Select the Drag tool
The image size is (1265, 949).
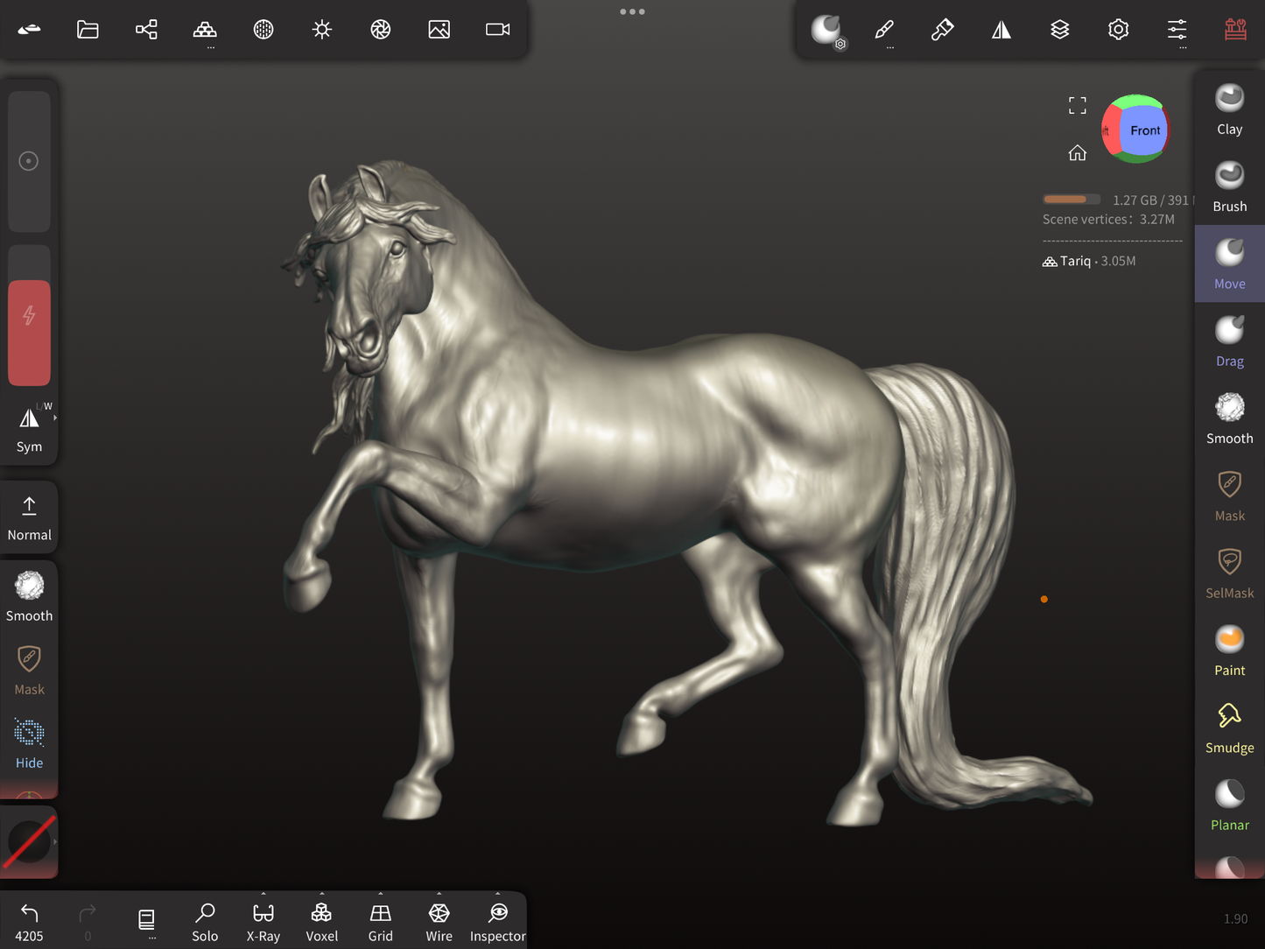coord(1229,341)
